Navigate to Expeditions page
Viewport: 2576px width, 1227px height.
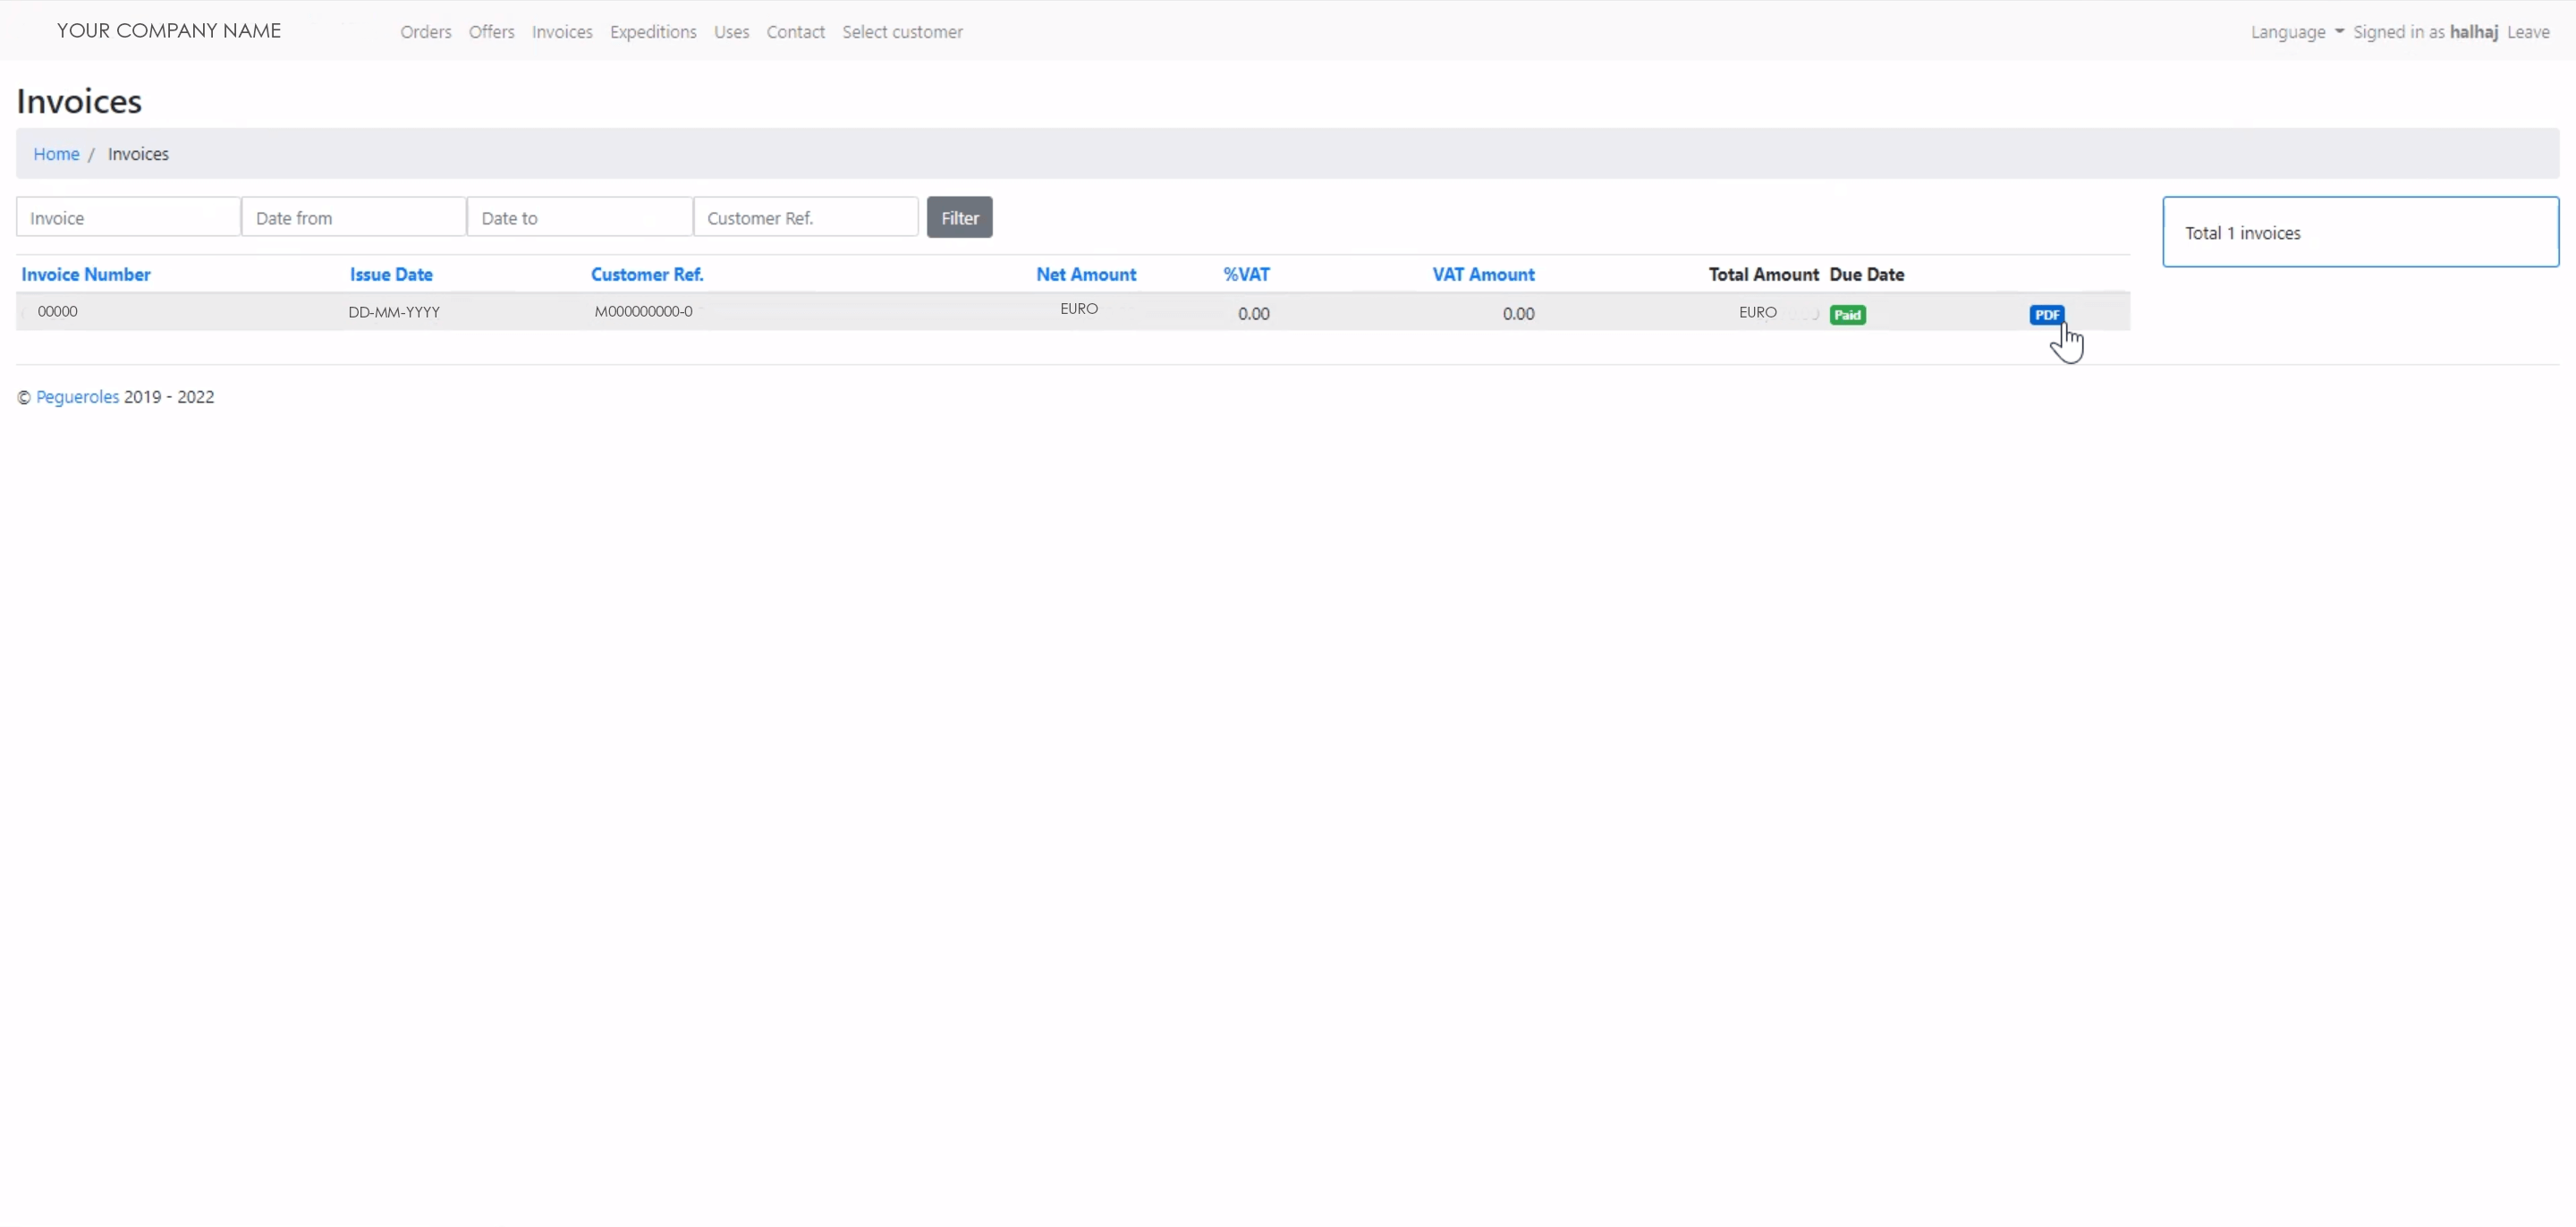(x=653, y=32)
